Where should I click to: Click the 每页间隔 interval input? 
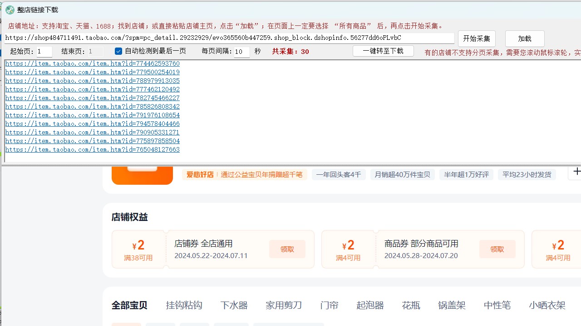(241, 52)
